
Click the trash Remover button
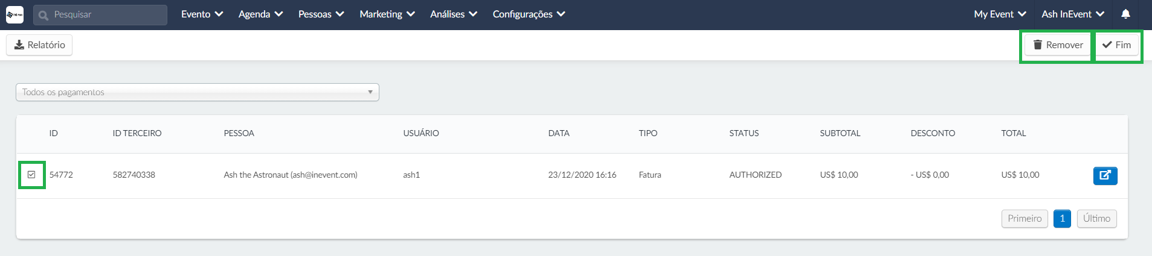1057,45
